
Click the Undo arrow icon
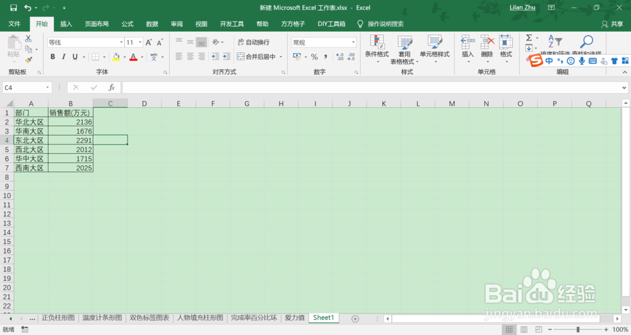coord(27,8)
